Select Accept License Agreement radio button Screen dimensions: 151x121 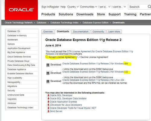47,57
